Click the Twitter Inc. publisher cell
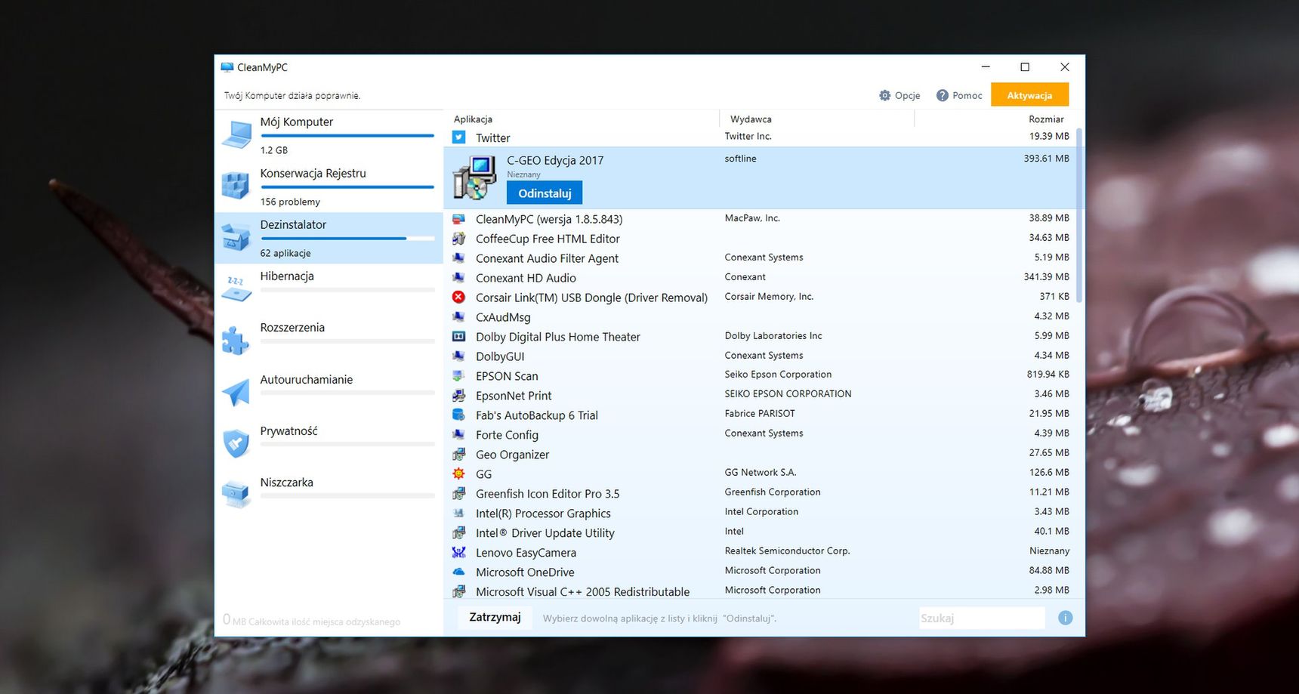The width and height of the screenshot is (1299, 694). pyautogui.click(x=748, y=136)
